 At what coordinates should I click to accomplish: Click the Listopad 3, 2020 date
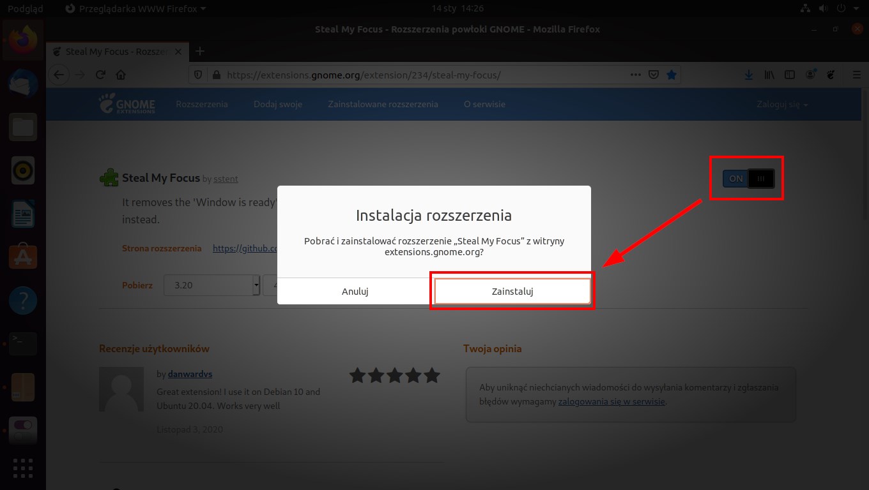pos(190,429)
